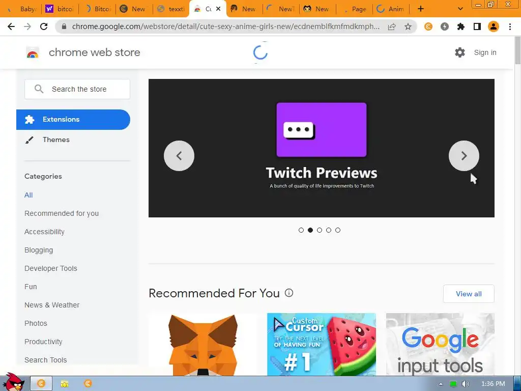Switch to the Yahoo bitcoin tab
This screenshot has height=391, width=521.
point(60,9)
